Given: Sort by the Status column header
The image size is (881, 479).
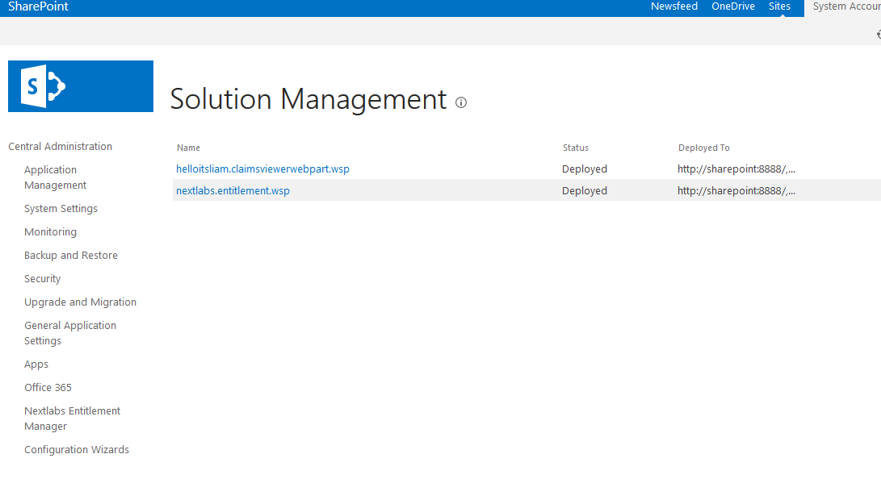Looking at the screenshot, I should pos(575,148).
